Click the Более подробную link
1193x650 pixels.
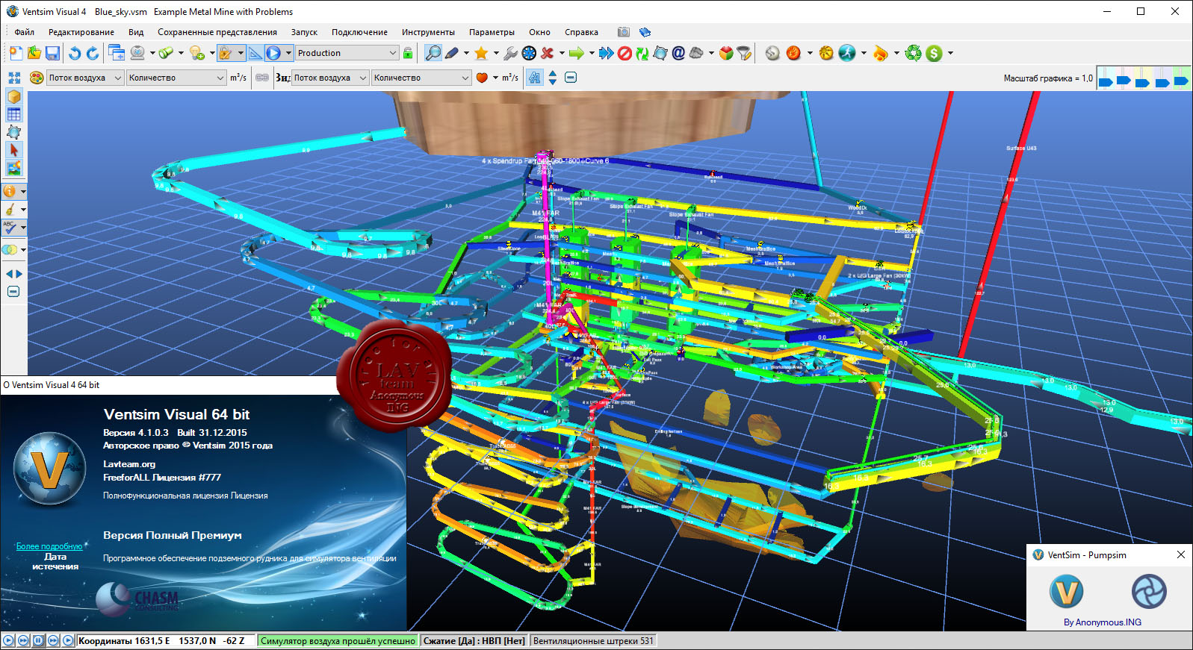click(x=49, y=546)
